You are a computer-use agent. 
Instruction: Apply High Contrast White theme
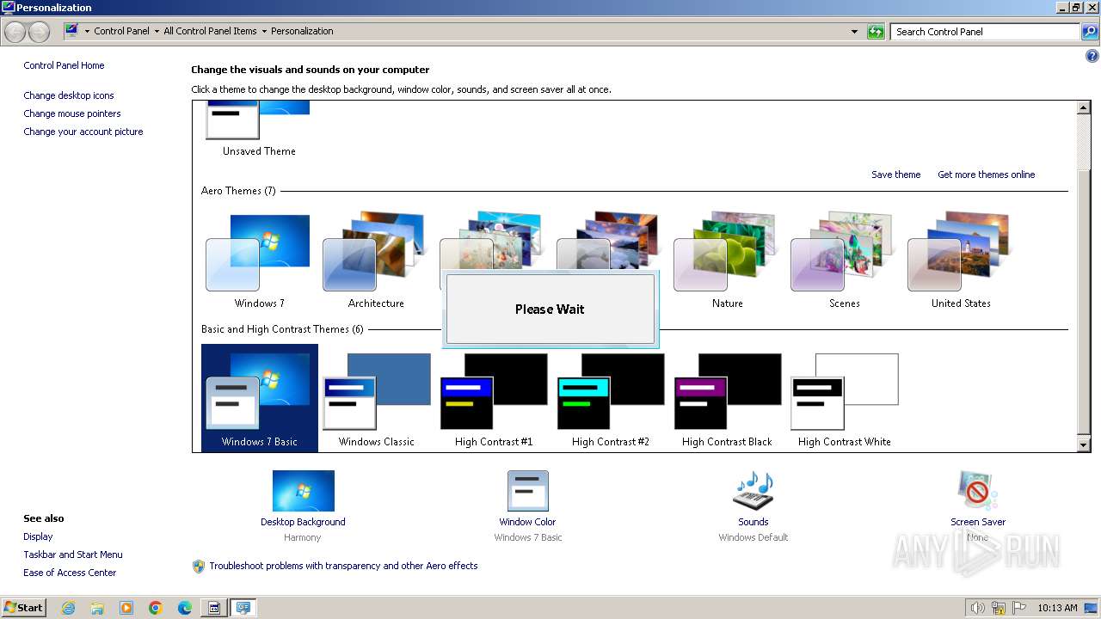[x=844, y=398]
